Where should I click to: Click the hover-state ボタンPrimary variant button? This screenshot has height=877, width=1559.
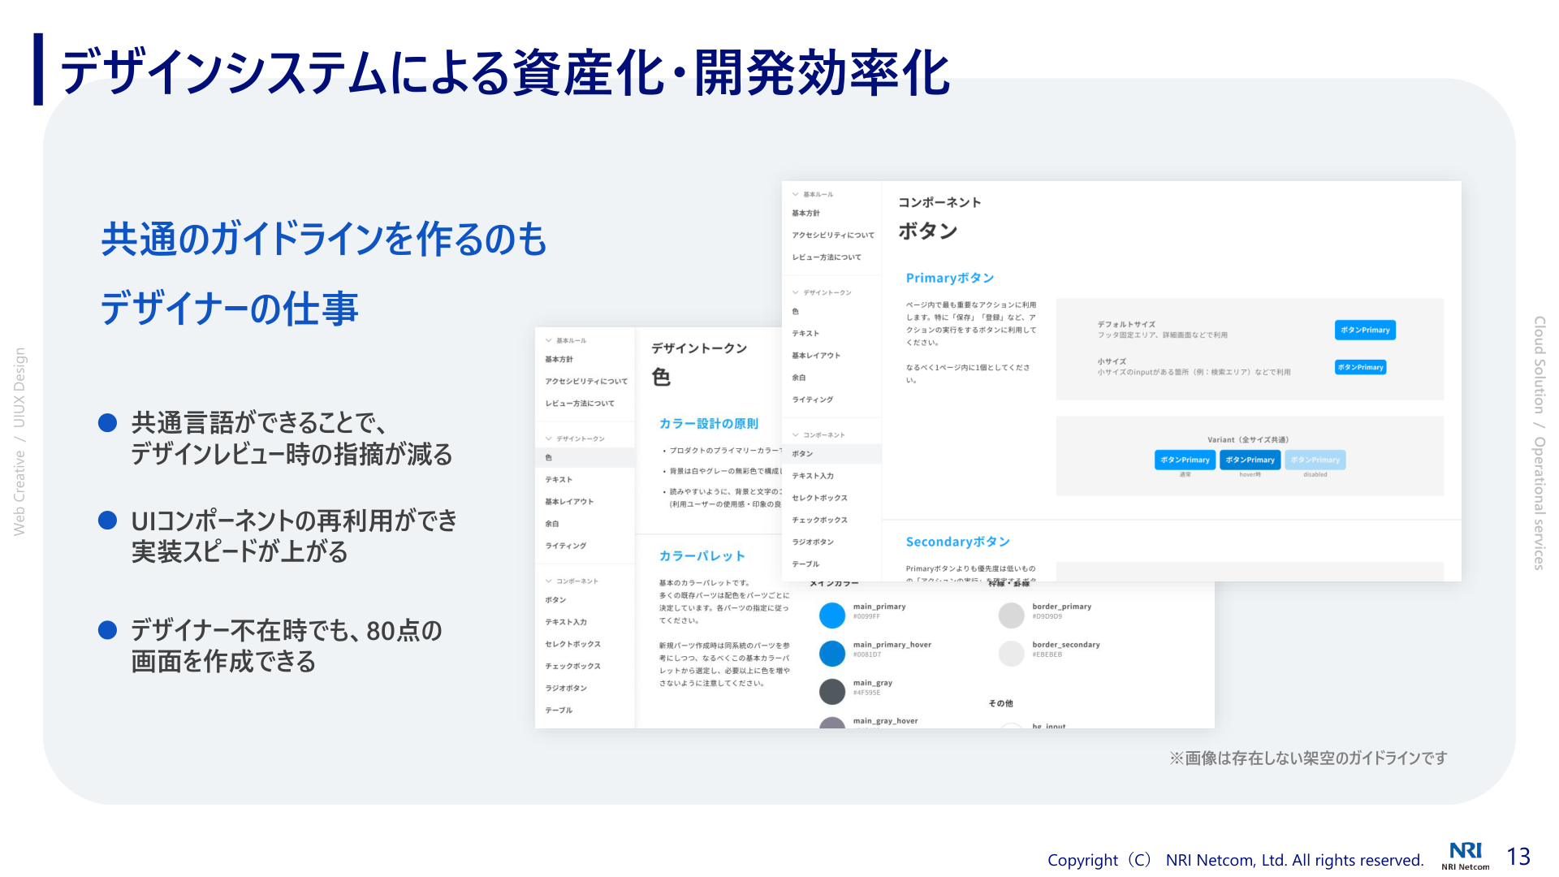coord(1250,460)
